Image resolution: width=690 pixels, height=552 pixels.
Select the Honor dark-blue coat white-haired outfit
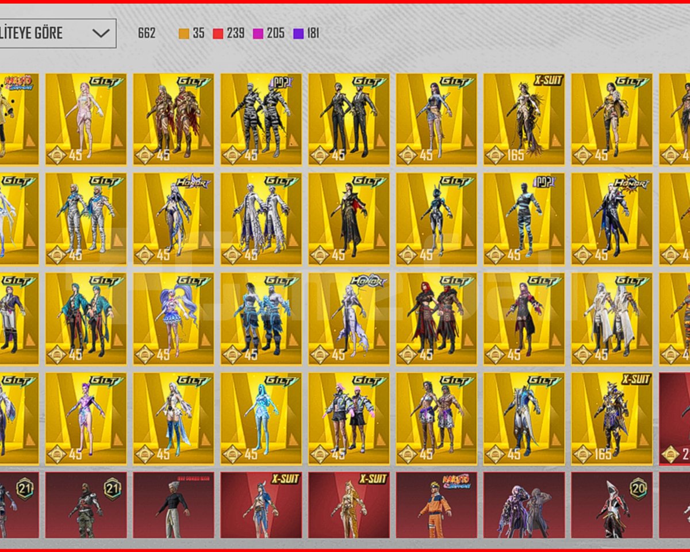612,219
